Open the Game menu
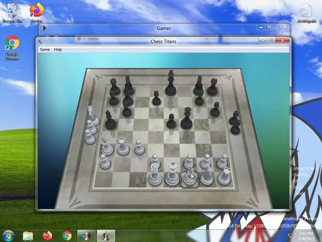This screenshot has width=322, height=242. (45, 49)
